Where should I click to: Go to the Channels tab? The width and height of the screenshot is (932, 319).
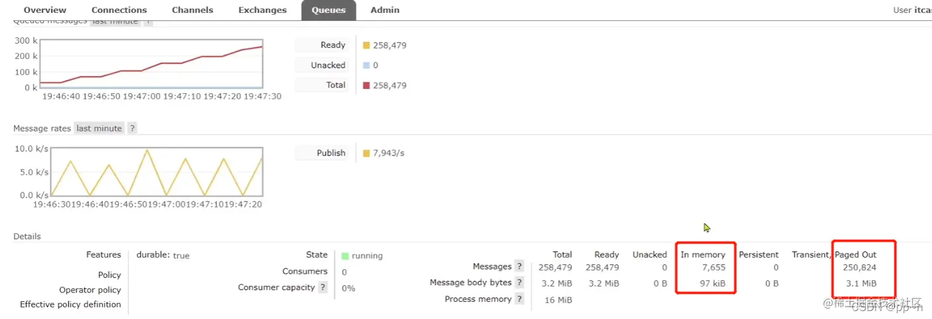[192, 10]
